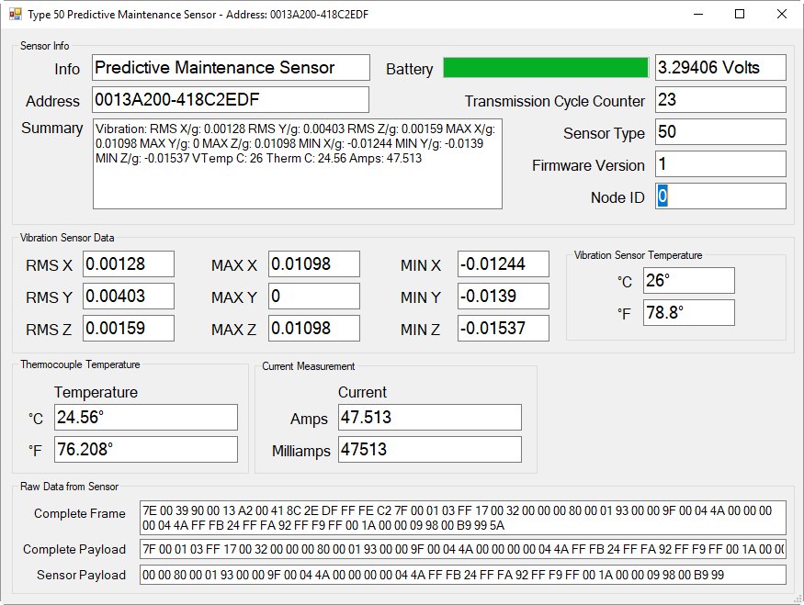Select the battery voltage field
Viewport: 804px width, 605px height.
(720, 68)
